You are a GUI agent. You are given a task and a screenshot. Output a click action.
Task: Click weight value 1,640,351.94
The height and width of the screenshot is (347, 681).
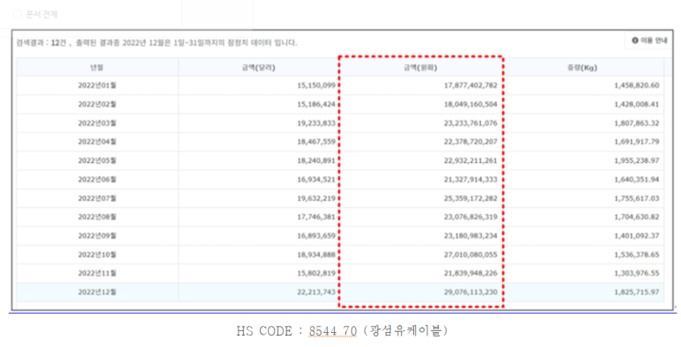tap(637, 180)
